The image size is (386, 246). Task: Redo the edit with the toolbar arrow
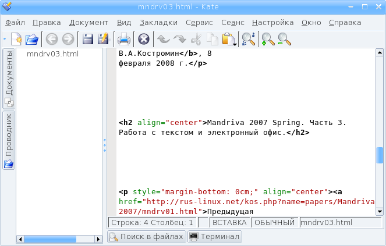coord(180,39)
